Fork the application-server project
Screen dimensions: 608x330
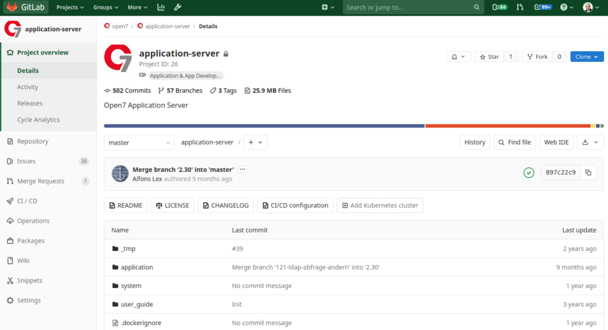pos(537,57)
